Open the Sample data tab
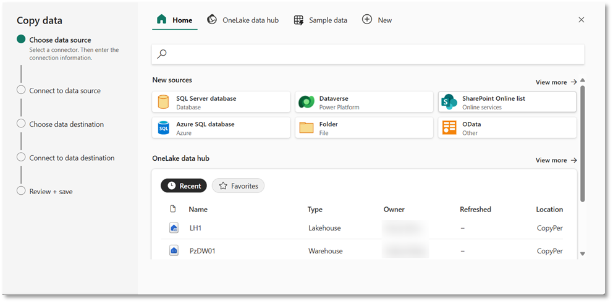The width and height of the screenshot is (613, 303). (321, 20)
